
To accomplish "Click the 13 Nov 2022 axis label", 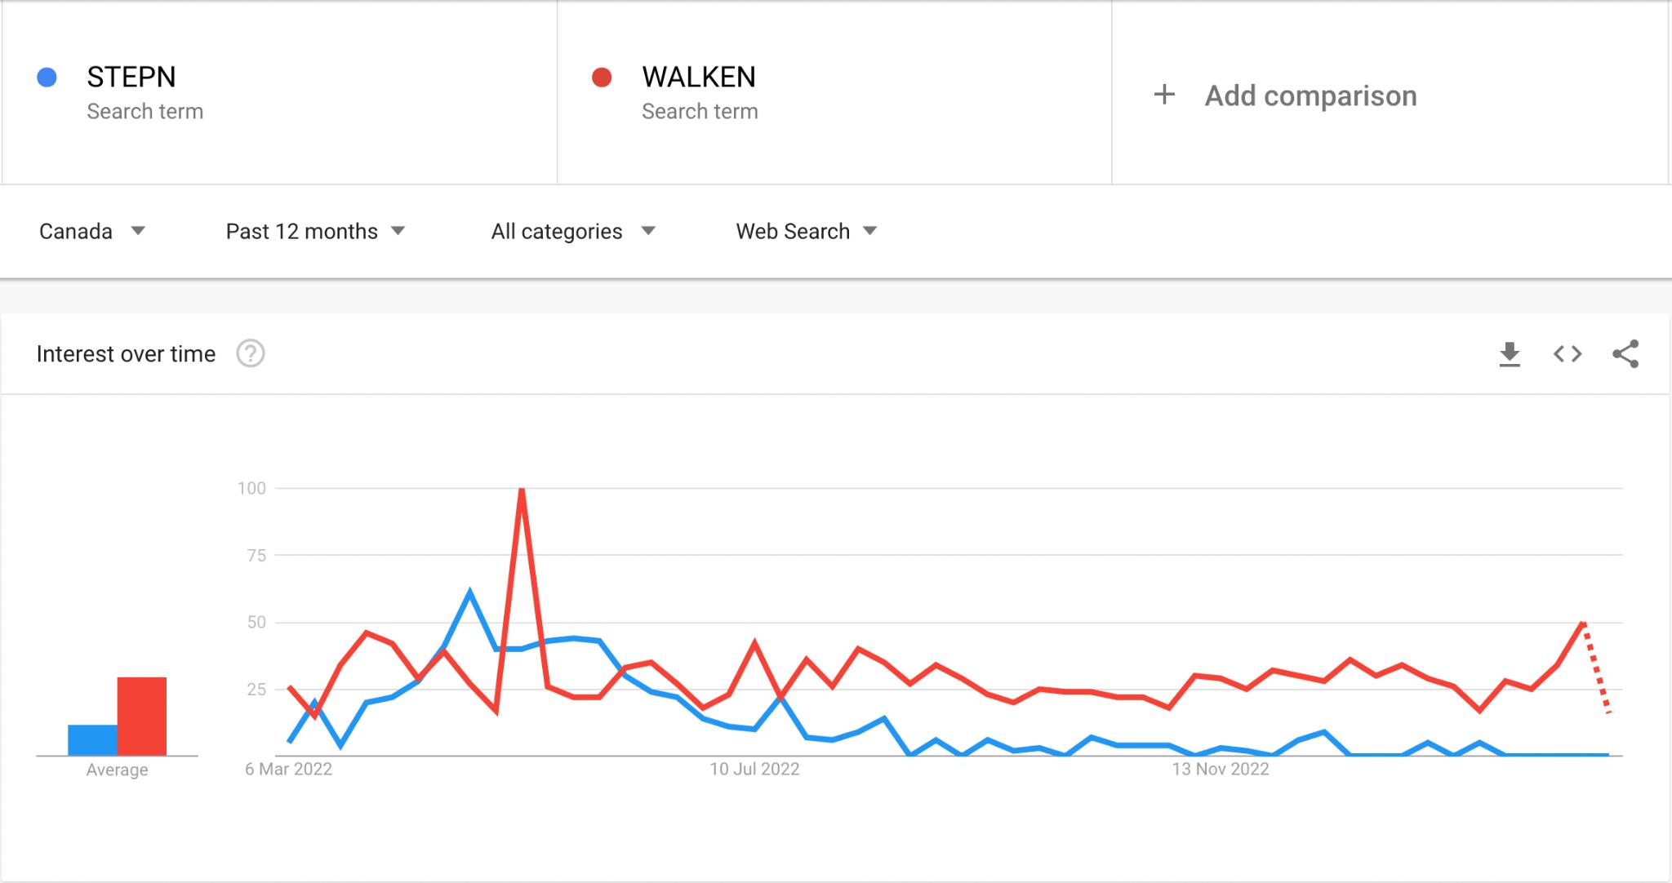I will pyautogui.click(x=1221, y=769).
